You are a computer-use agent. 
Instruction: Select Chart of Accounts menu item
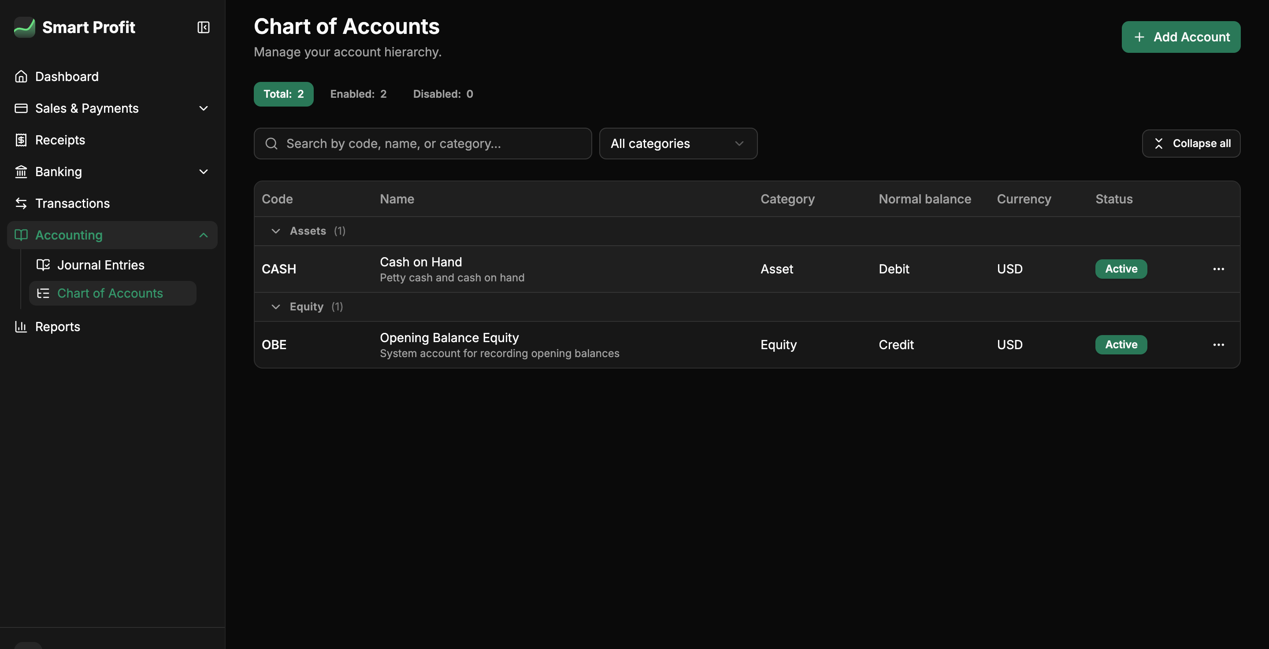tap(112, 294)
